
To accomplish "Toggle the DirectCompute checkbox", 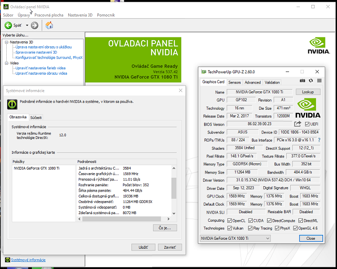I will [269, 220].
